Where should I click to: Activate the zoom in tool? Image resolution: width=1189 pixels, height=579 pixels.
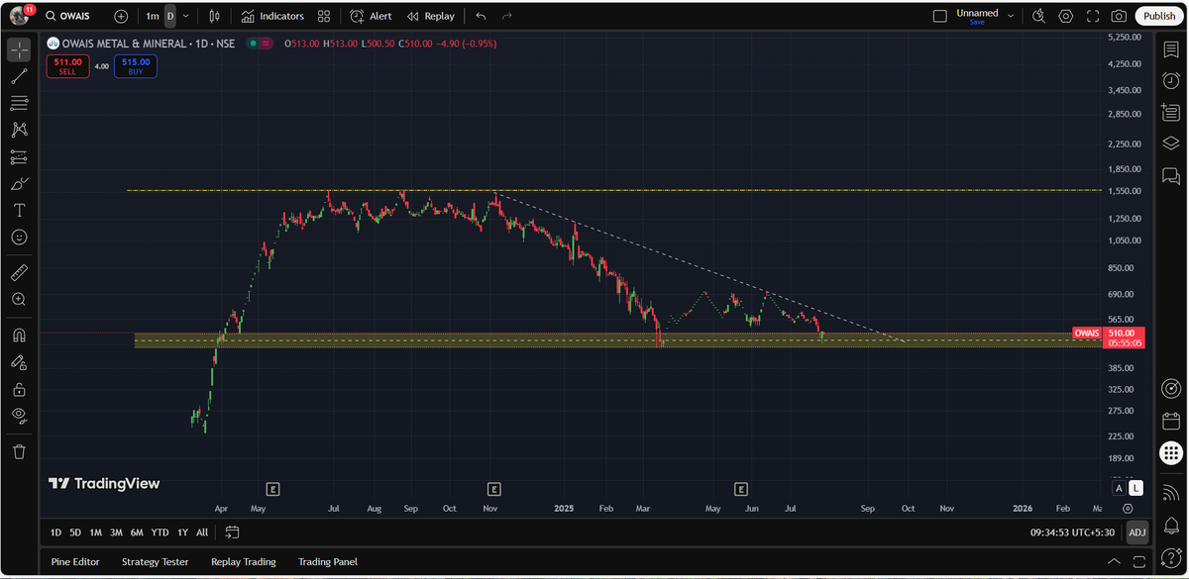(x=19, y=299)
